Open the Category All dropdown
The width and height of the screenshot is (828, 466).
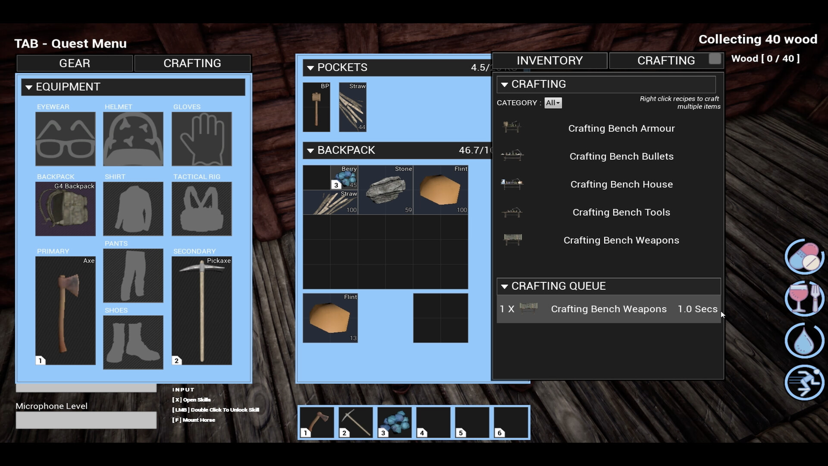tap(553, 103)
